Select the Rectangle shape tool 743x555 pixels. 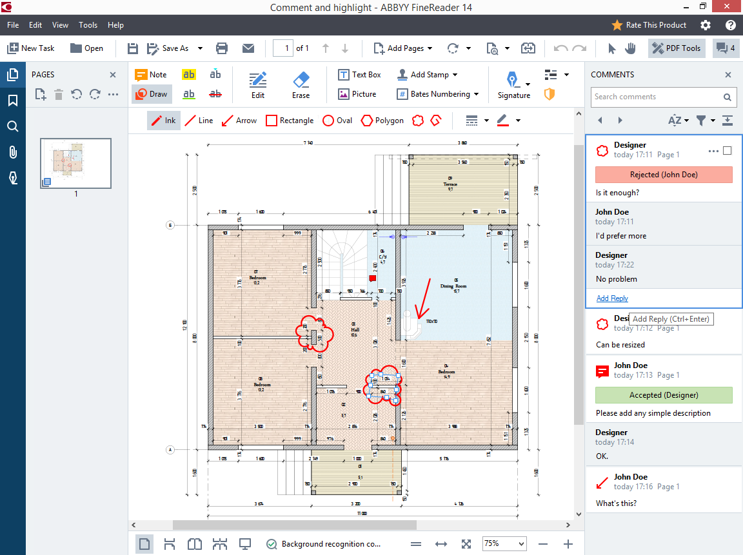290,121
